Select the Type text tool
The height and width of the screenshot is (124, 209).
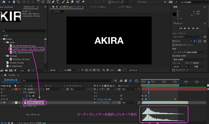click(57, 2)
